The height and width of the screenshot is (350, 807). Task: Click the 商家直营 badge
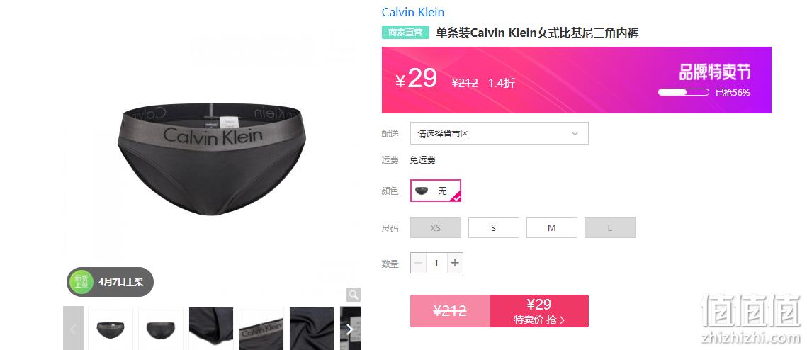click(405, 33)
